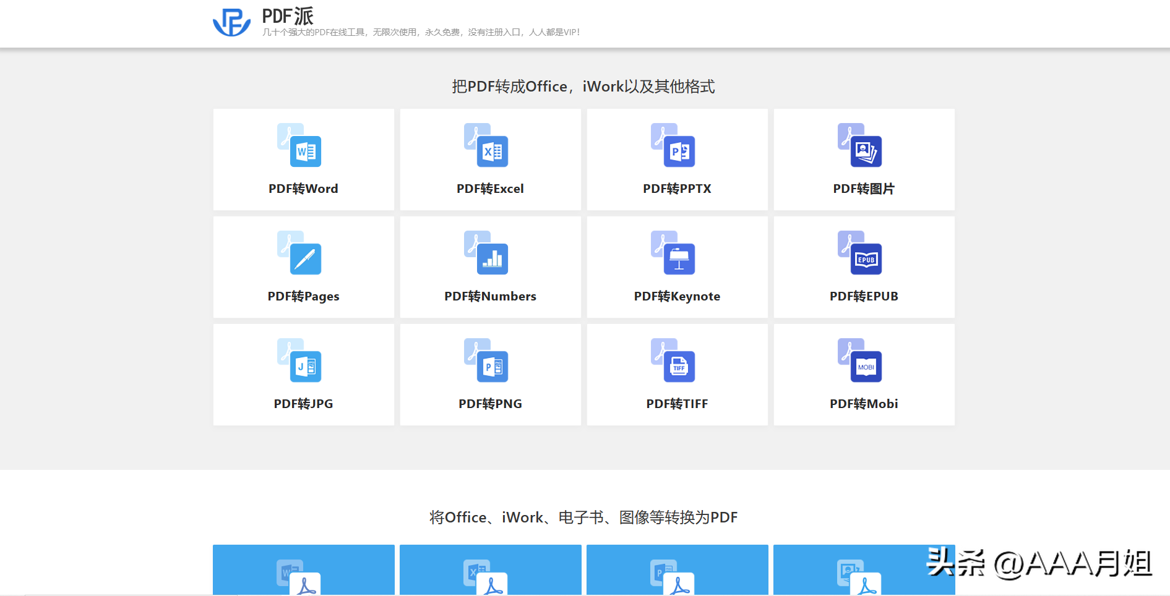Screen dimensions: 1170x596
Task: Click the PDF to image (图片) icon
Action: 860,145
